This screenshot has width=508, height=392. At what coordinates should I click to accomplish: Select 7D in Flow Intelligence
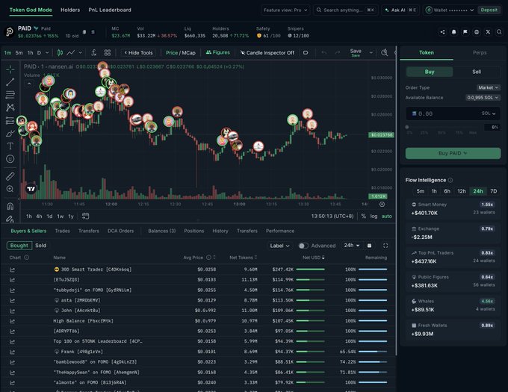pyautogui.click(x=493, y=191)
